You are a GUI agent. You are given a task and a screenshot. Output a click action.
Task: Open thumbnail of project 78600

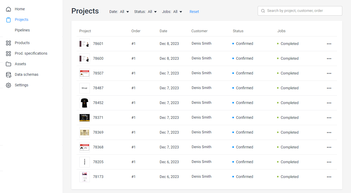pos(85,59)
